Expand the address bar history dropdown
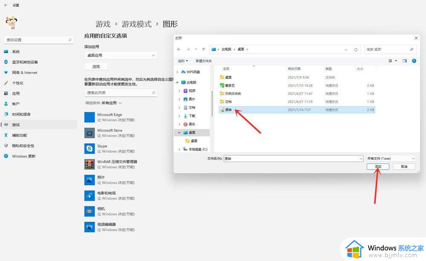This screenshot has width=426, height=261. point(345,50)
